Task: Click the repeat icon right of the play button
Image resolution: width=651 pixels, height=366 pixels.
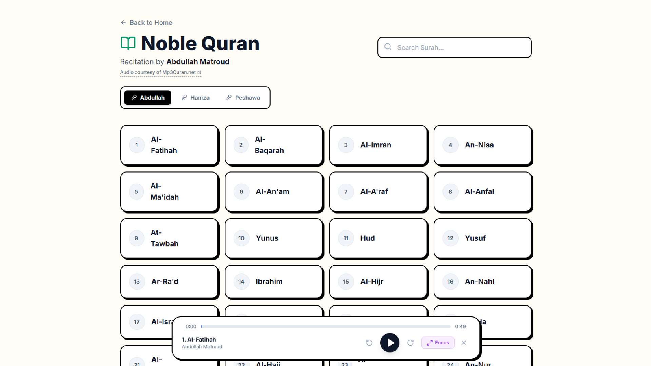Action: [x=411, y=343]
